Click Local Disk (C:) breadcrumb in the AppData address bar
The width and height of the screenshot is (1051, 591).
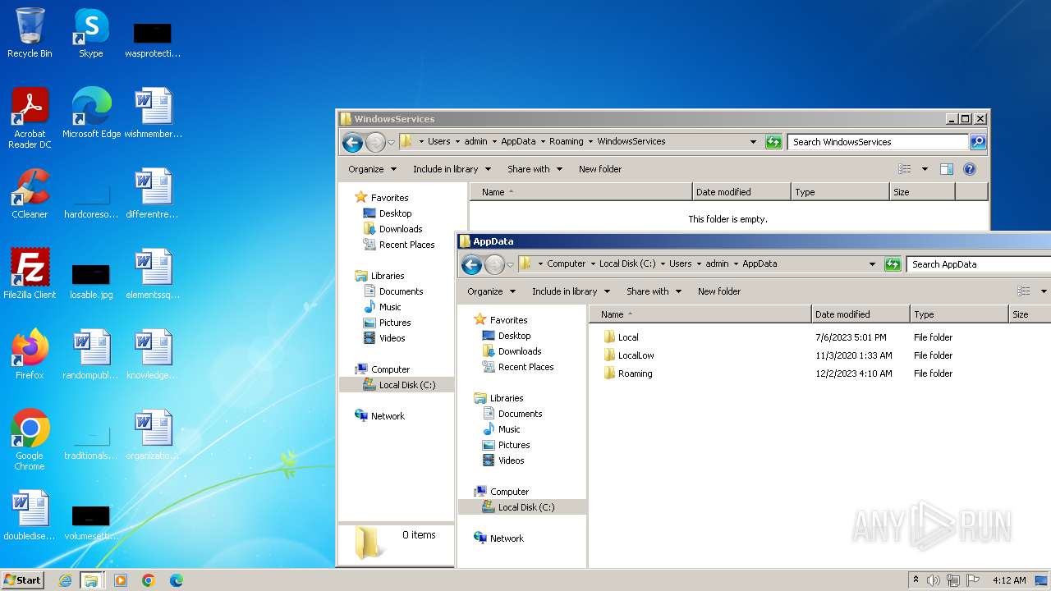627,264
